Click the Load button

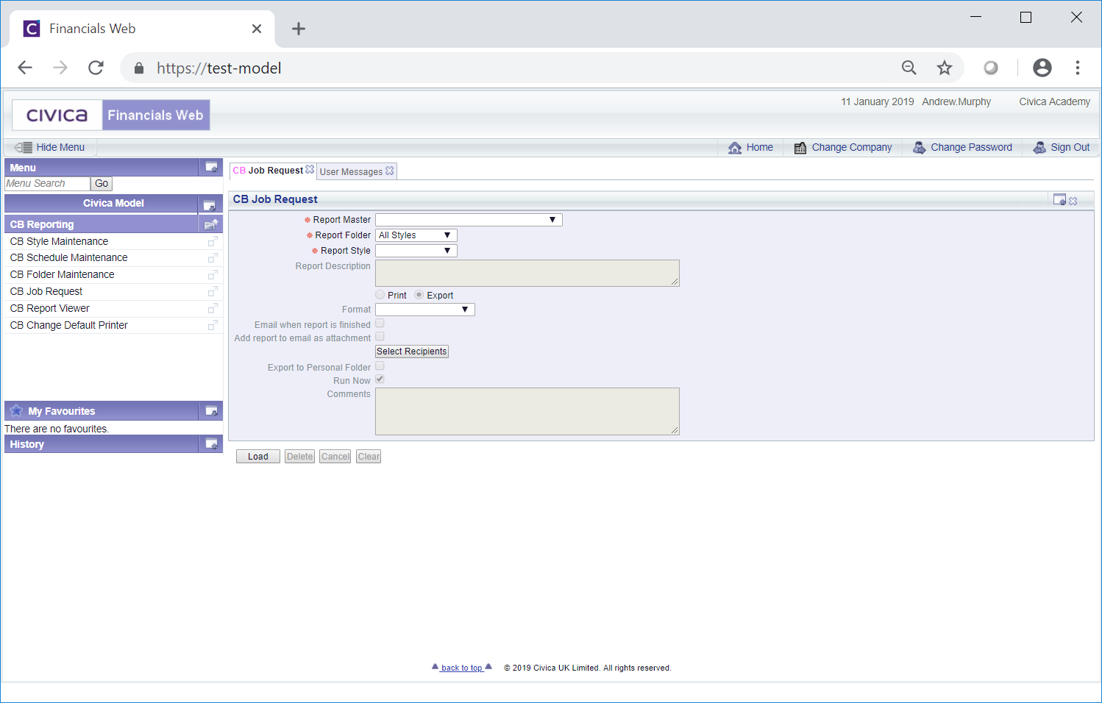pos(258,457)
